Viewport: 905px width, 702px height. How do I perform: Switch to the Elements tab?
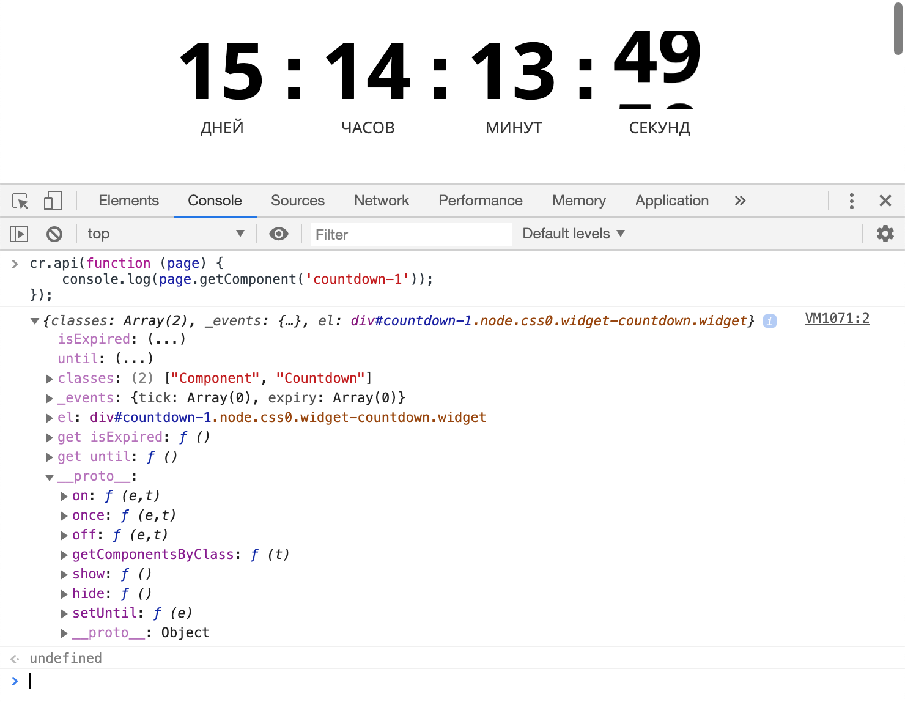point(128,201)
